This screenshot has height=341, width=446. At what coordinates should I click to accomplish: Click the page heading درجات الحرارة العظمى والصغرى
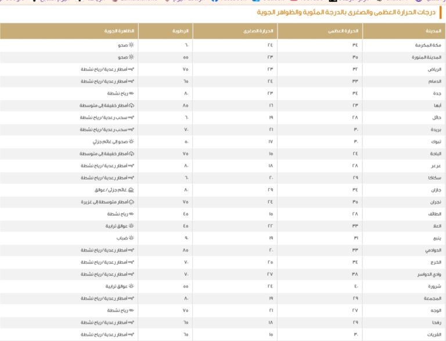tap(346, 12)
